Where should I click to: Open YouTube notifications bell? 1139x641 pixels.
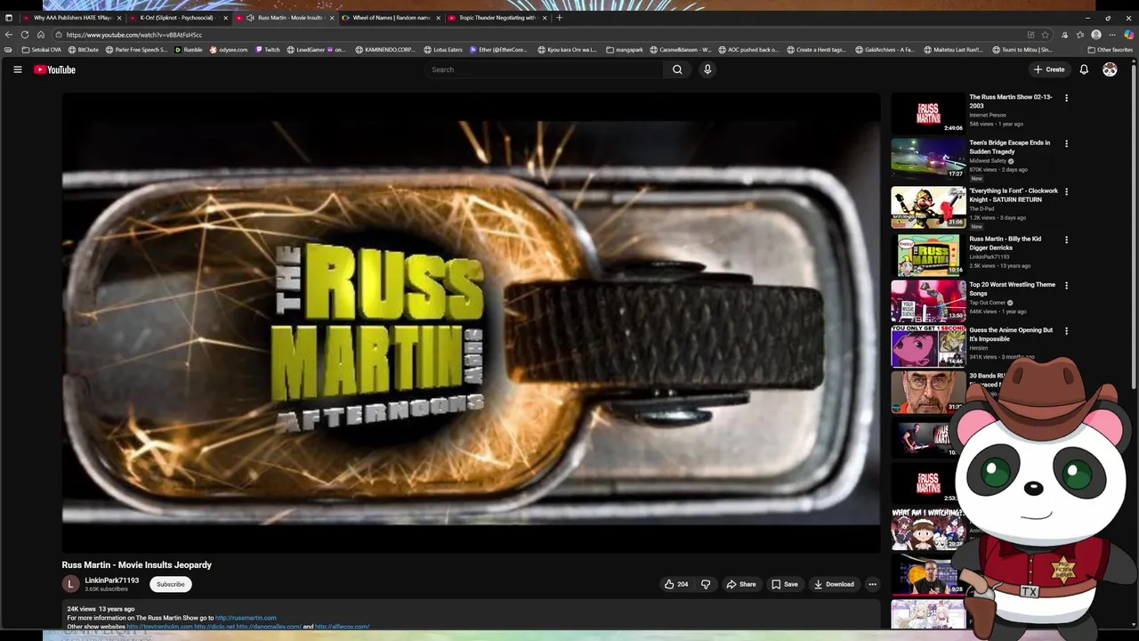[1084, 69]
